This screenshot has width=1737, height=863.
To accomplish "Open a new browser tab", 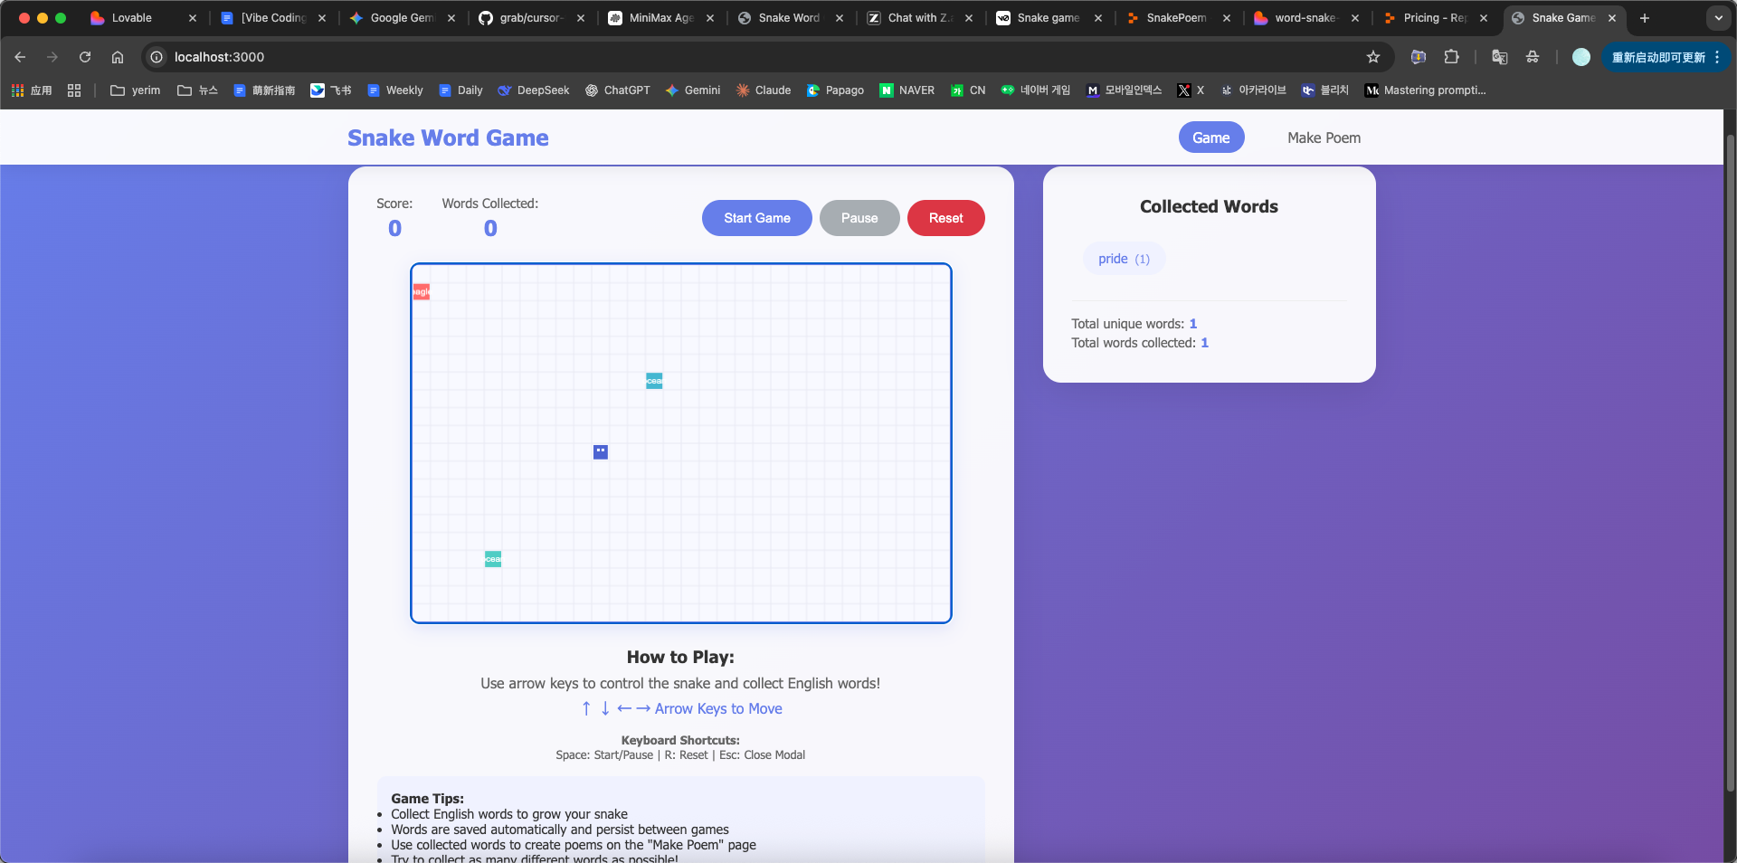I will click(1645, 18).
